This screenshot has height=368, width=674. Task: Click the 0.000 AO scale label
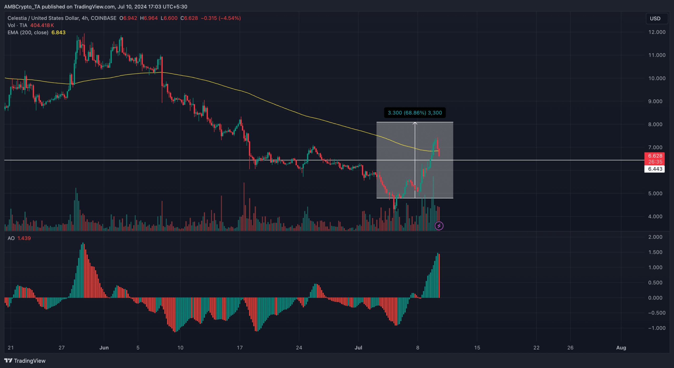click(655, 298)
